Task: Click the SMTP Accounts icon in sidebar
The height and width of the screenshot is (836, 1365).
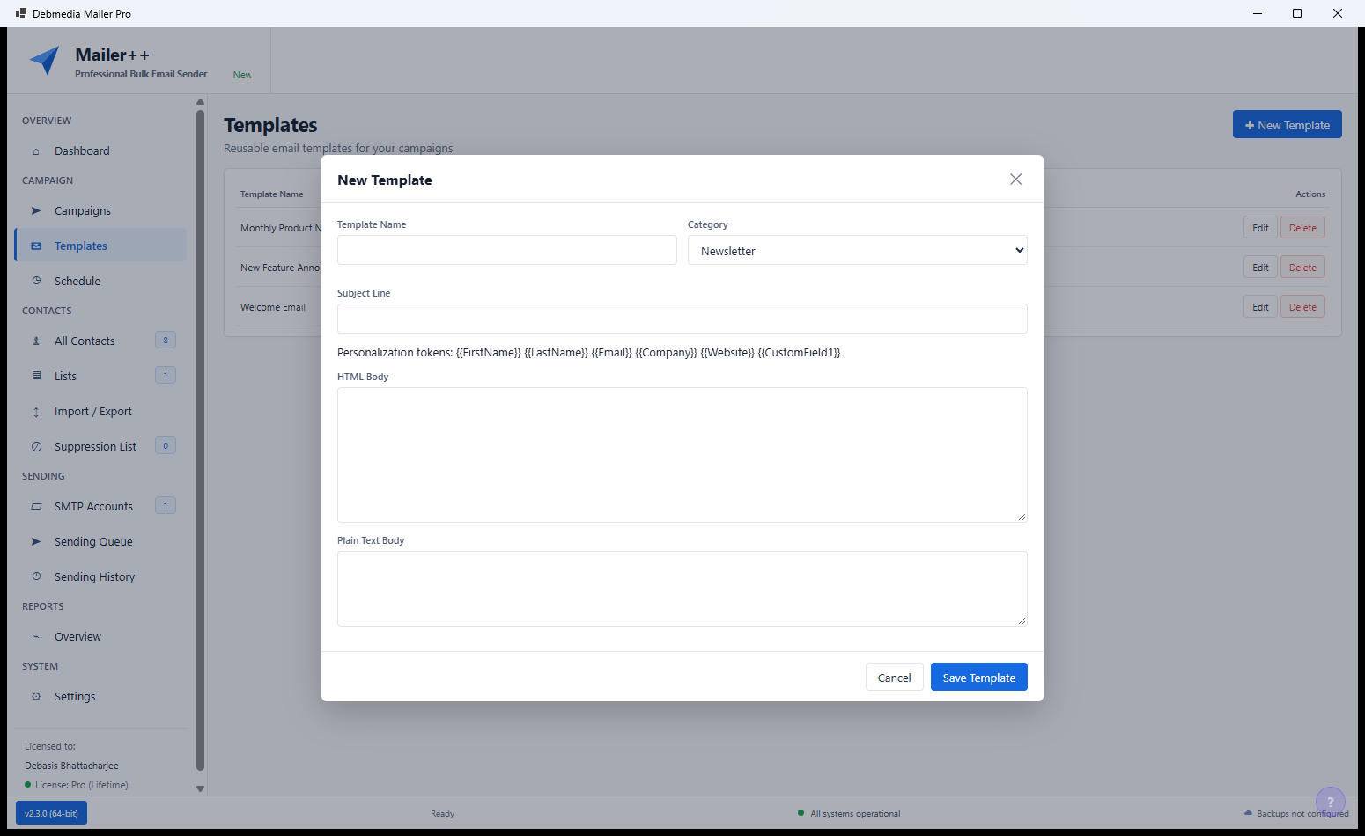Action: click(36, 507)
